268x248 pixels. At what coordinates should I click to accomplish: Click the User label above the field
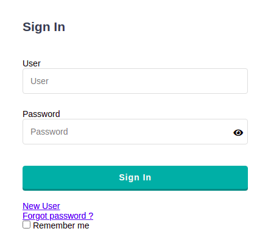[32, 63]
